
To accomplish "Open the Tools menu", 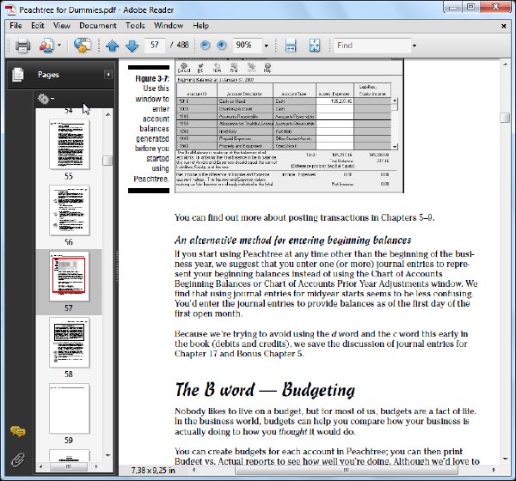I will (x=135, y=26).
